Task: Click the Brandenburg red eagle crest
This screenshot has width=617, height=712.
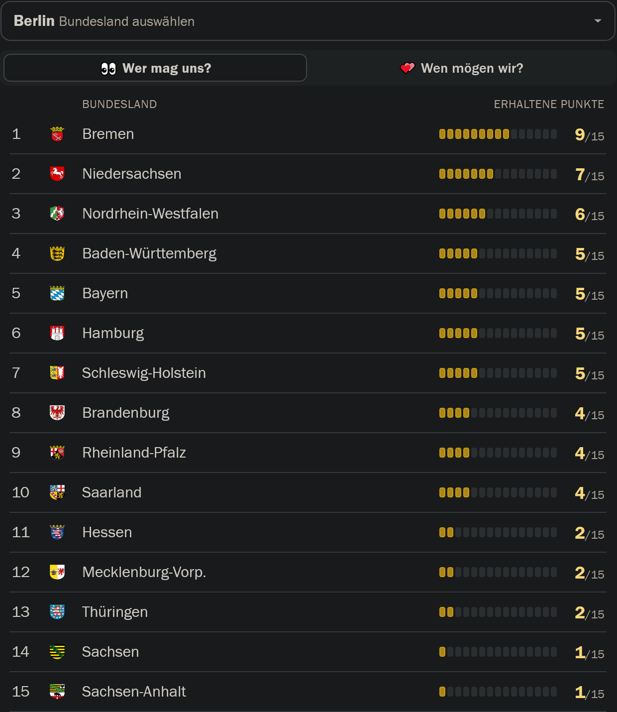Action: pyautogui.click(x=57, y=413)
